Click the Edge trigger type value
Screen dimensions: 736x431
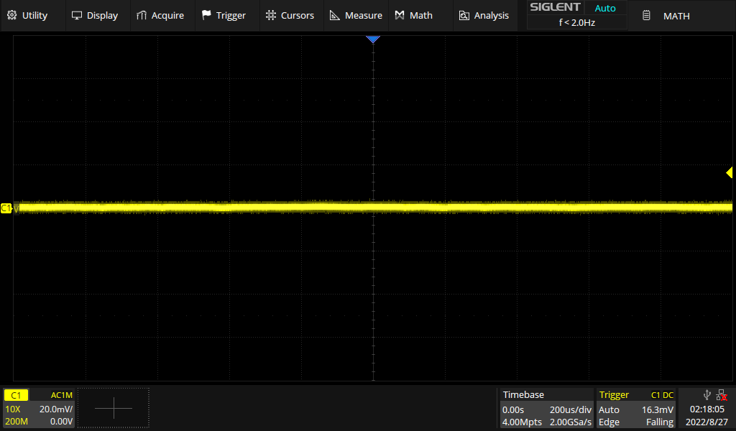click(x=609, y=422)
